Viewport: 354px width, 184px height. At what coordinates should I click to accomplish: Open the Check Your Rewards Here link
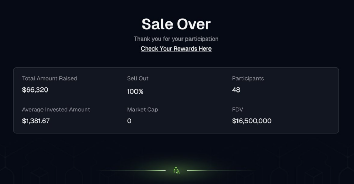point(176,48)
